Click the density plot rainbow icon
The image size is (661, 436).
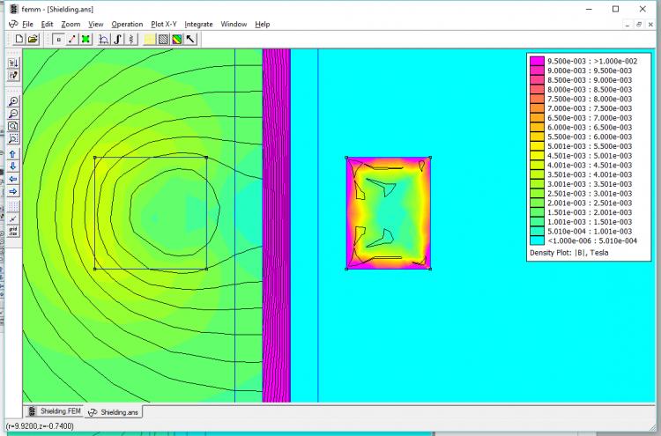coord(176,39)
